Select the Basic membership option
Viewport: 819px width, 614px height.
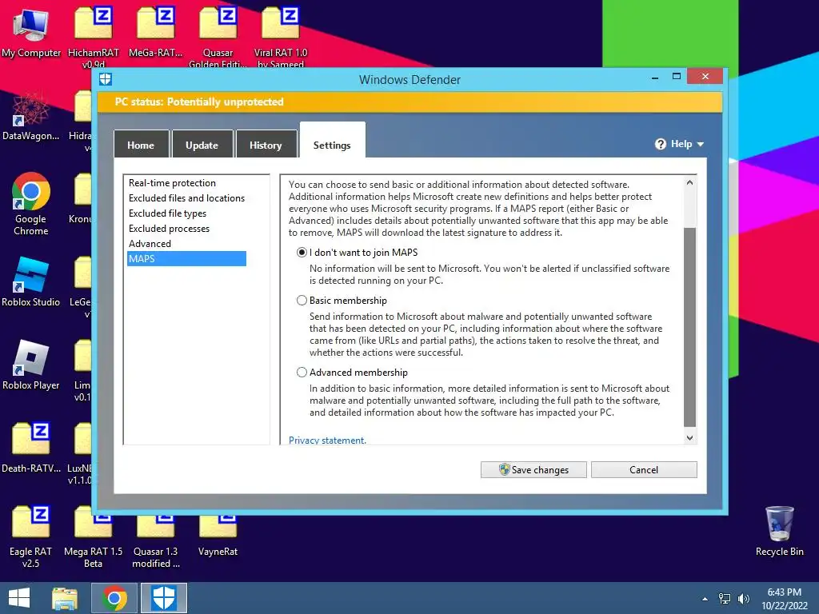(302, 301)
